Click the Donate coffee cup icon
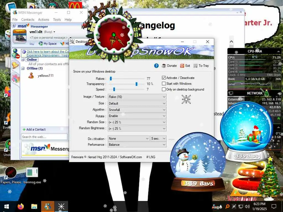The width and height of the screenshot is (283, 212). coord(164,66)
